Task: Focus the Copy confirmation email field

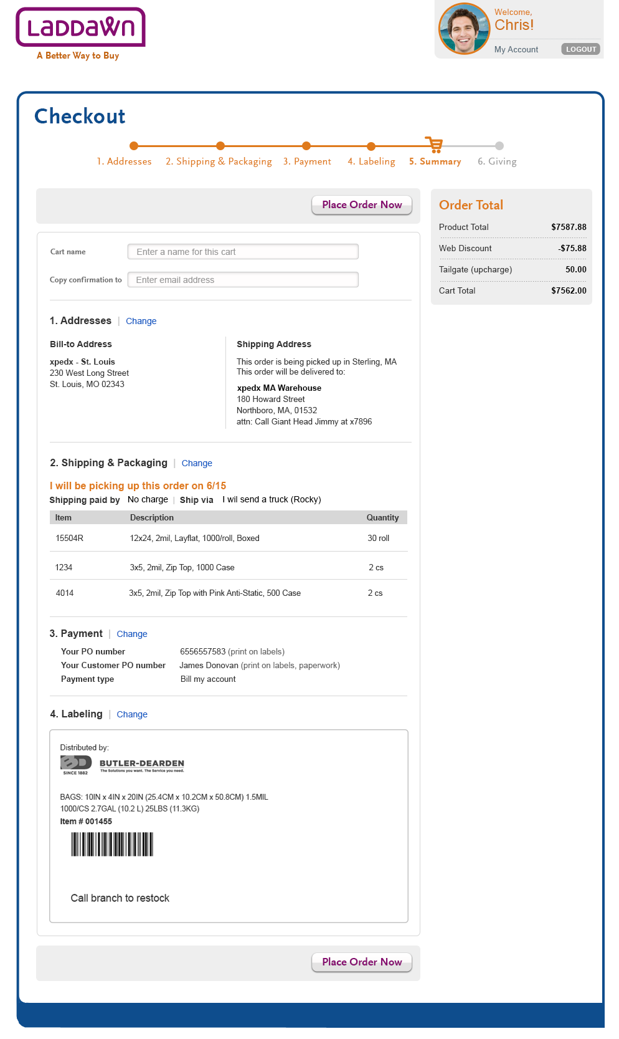Action: pyautogui.click(x=243, y=280)
